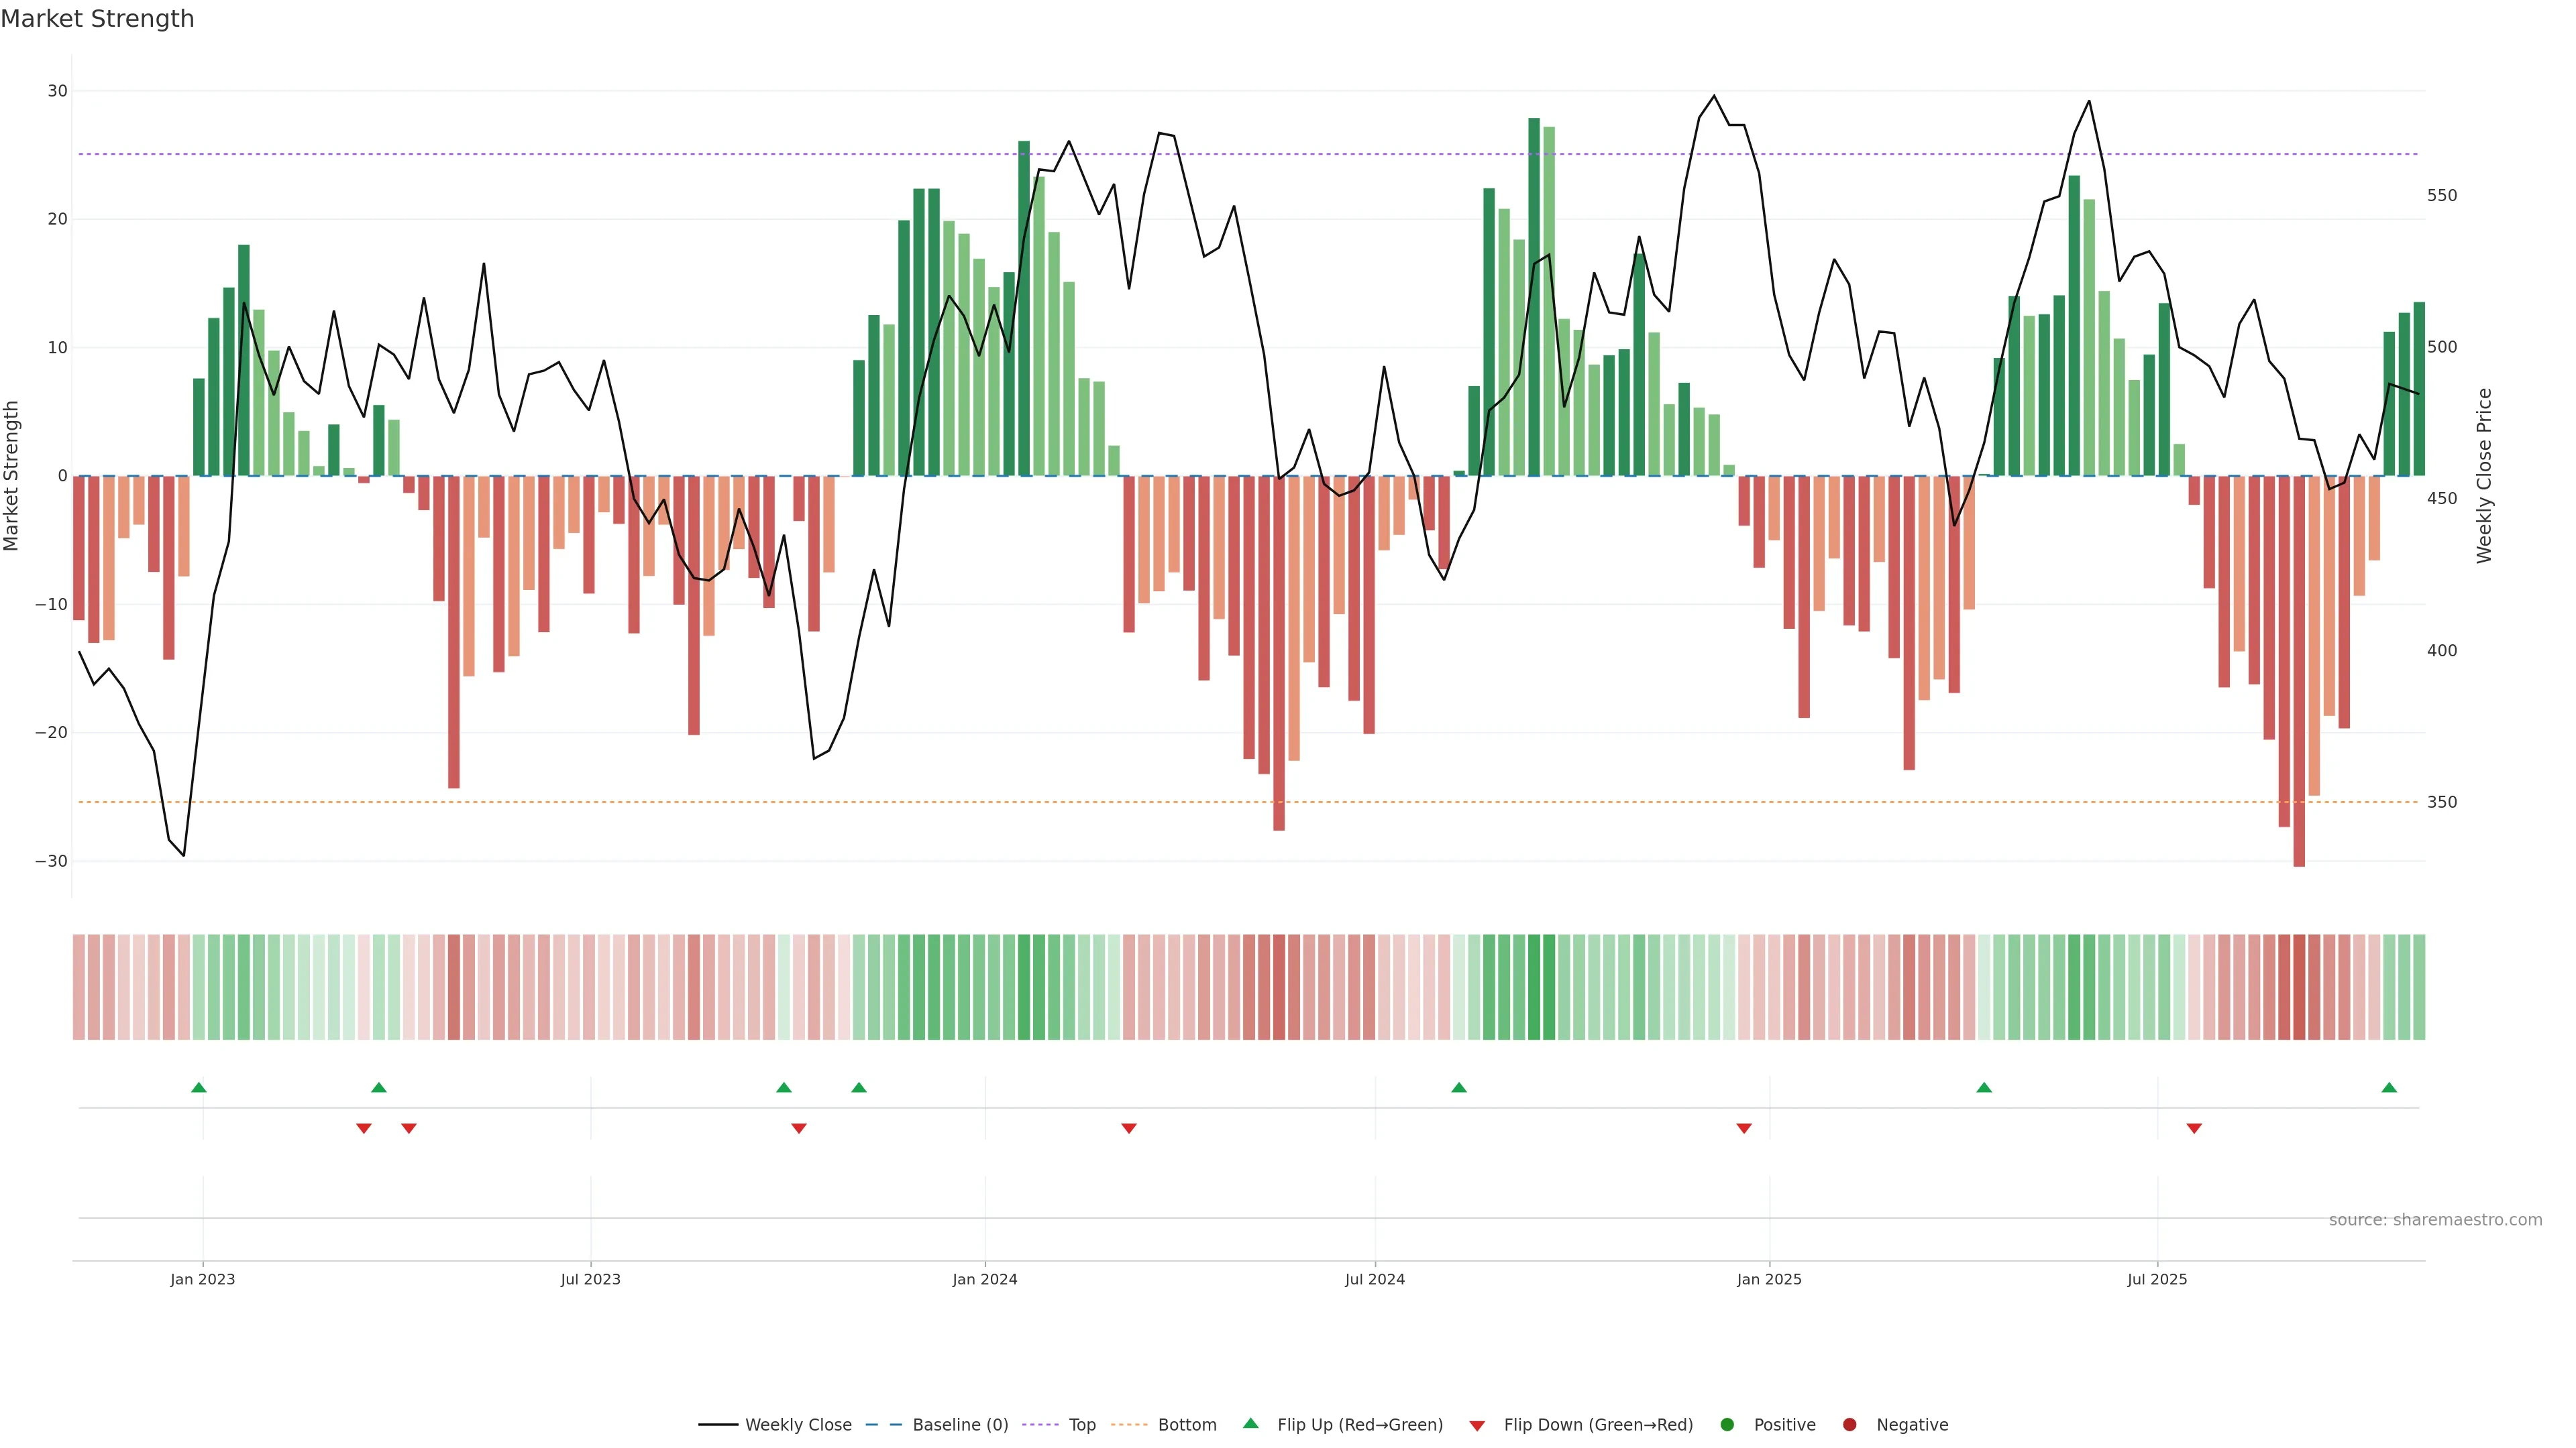Click green flip-up marker after Jul 2024
2576x1448 pixels.
point(1459,1087)
